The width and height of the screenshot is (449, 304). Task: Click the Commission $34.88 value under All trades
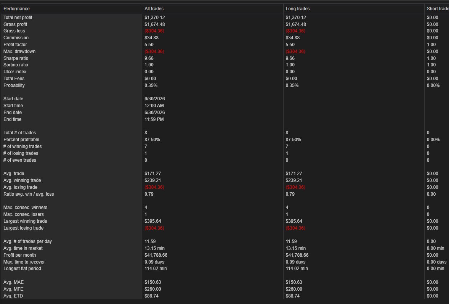151,38
